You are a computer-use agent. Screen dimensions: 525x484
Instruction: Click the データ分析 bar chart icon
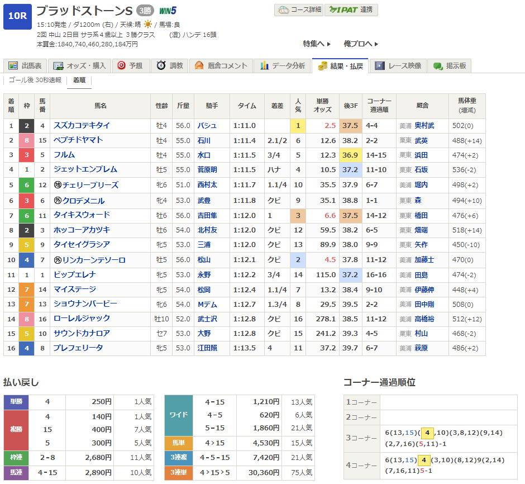tap(264, 66)
